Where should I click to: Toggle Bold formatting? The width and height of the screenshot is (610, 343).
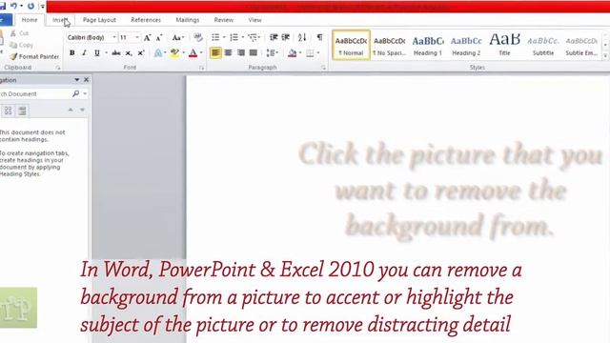[x=72, y=53]
